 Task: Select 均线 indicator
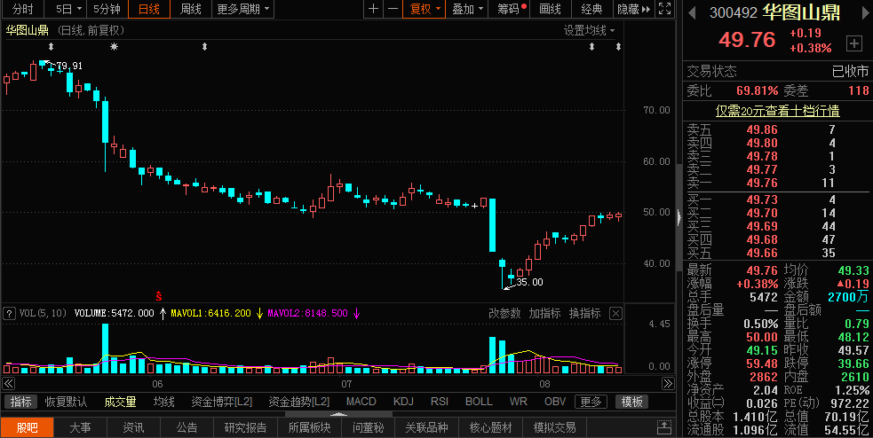point(164,402)
